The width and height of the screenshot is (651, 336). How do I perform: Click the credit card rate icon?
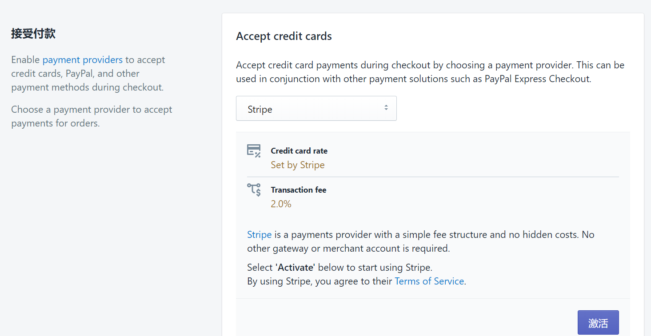coord(254,150)
